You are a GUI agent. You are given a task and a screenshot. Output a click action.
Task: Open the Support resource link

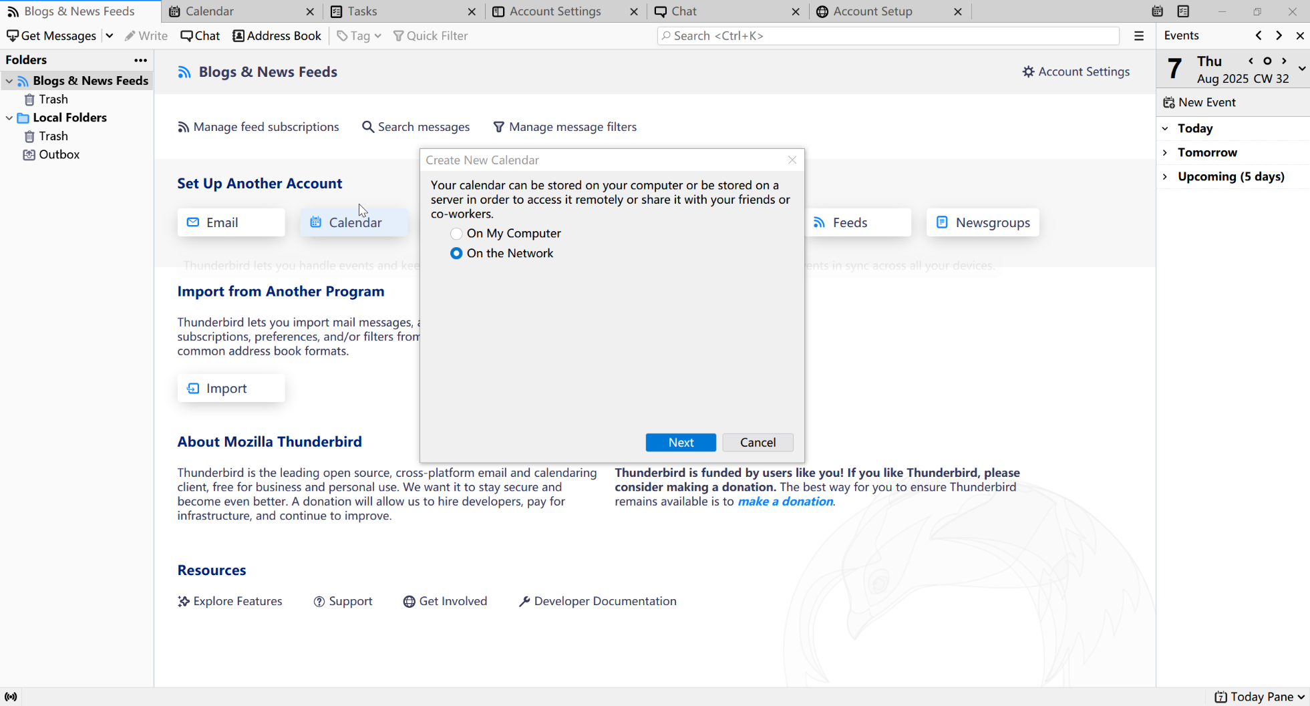click(343, 601)
